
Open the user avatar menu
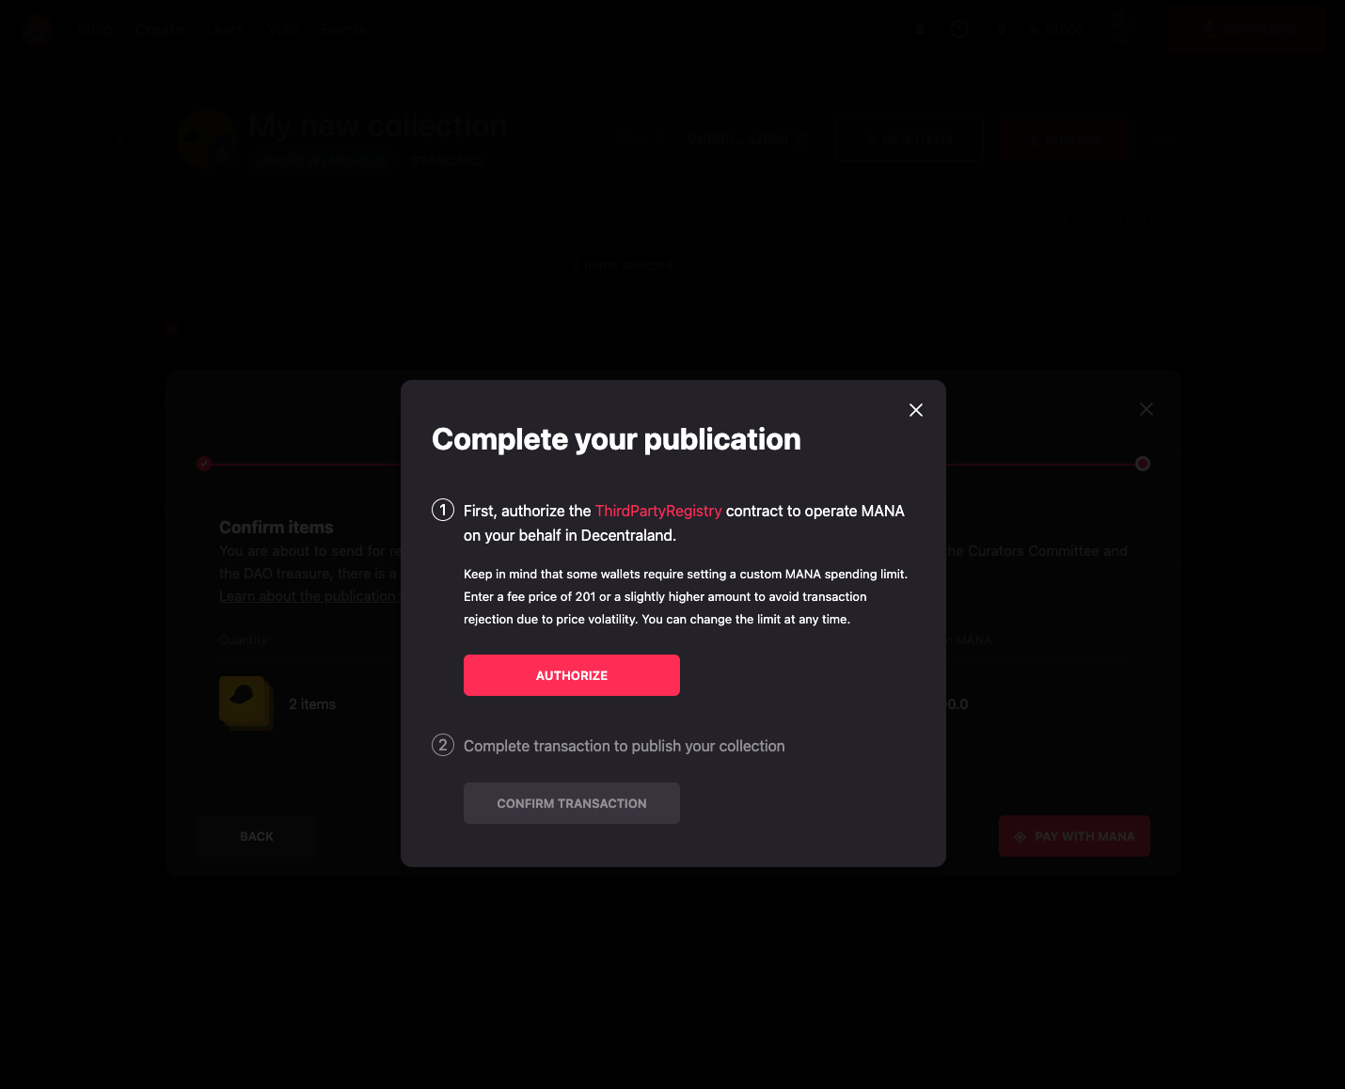pyautogui.click(x=1123, y=29)
